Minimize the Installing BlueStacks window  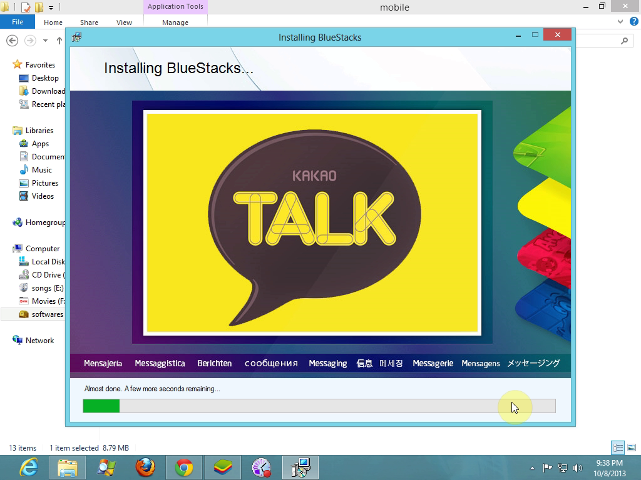click(518, 36)
